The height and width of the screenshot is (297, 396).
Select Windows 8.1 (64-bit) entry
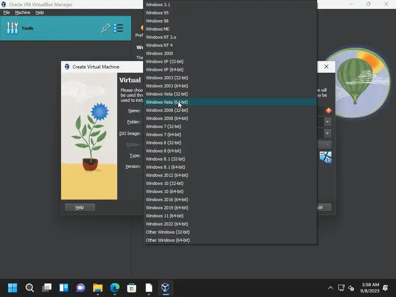click(x=230, y=167)
